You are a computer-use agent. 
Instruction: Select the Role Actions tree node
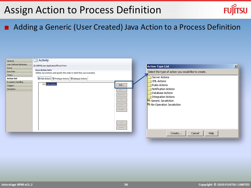tap(51, 84)
